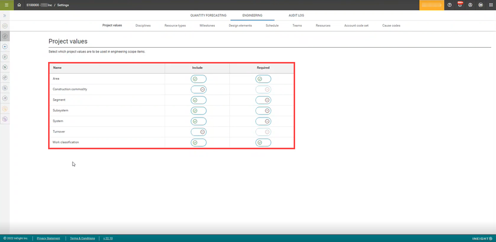Open the Audit Log tab
This screenshot has width=496, height=242.
297,15
